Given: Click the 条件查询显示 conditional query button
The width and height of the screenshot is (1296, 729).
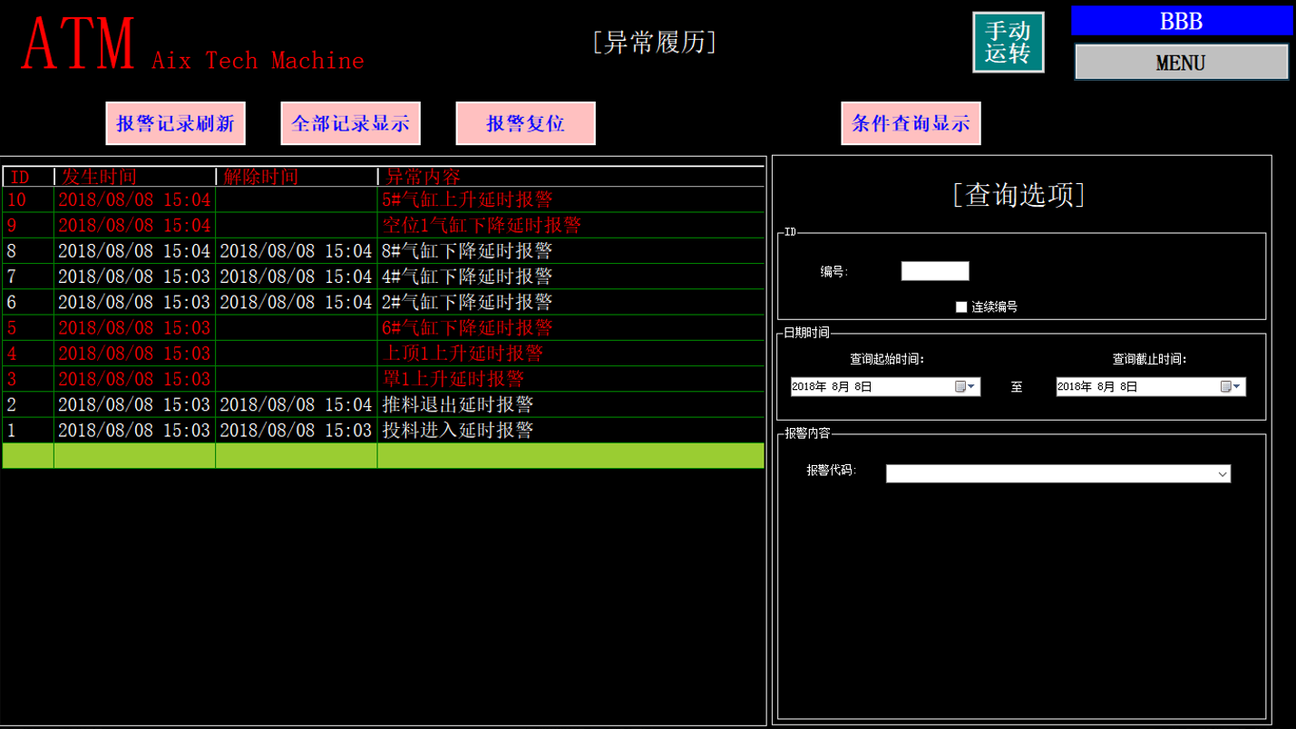Looking at the screenshot, I should tap(911, 122).
